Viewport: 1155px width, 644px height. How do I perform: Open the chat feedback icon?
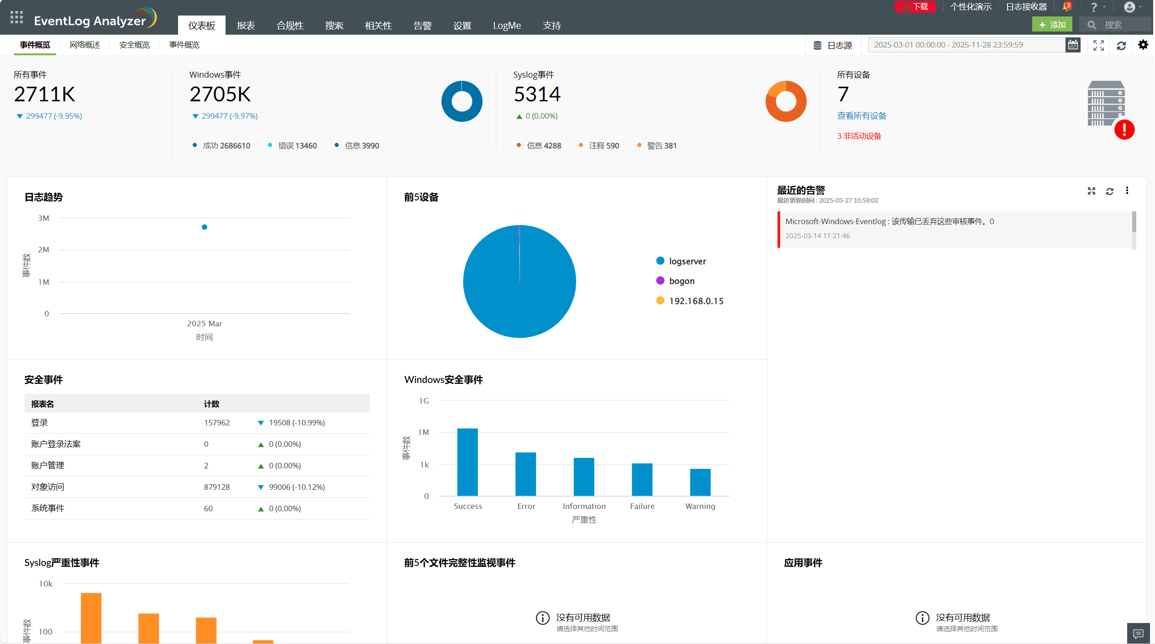click(x=1138, y=634)
